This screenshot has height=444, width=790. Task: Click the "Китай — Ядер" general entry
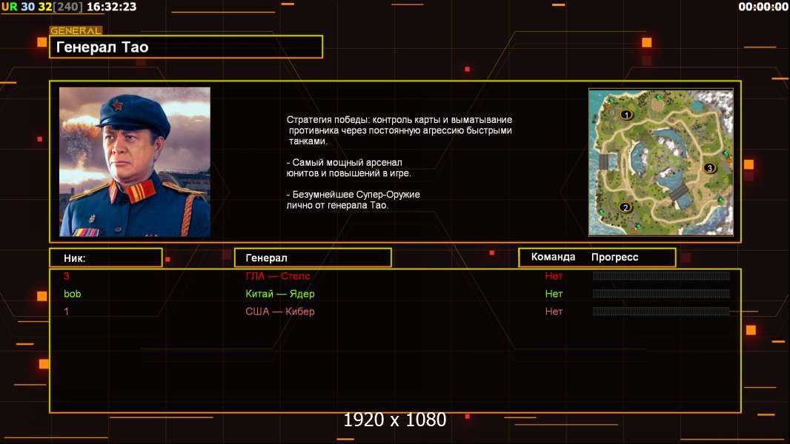tap(279, 294)
